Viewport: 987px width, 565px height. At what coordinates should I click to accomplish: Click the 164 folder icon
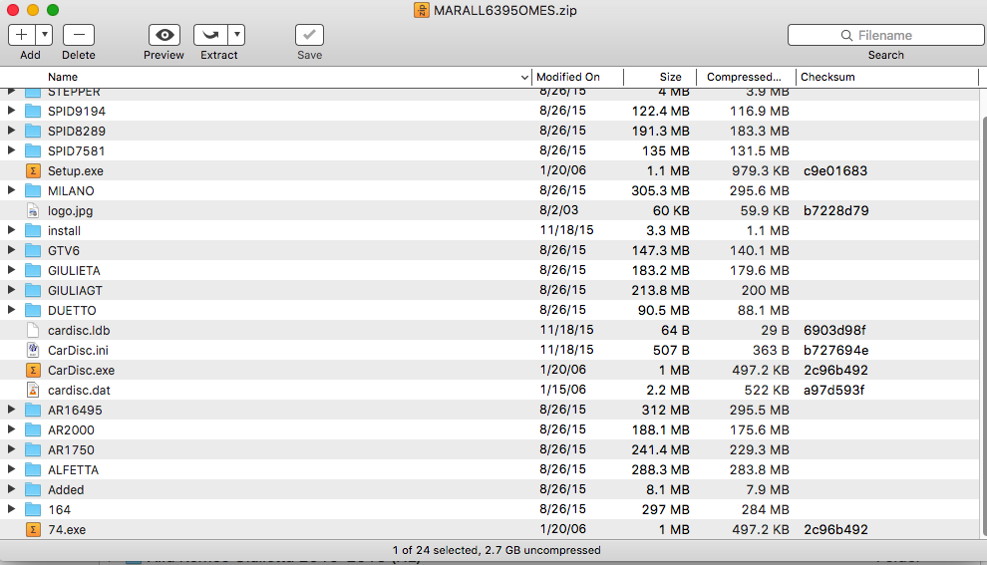[33, 509]
